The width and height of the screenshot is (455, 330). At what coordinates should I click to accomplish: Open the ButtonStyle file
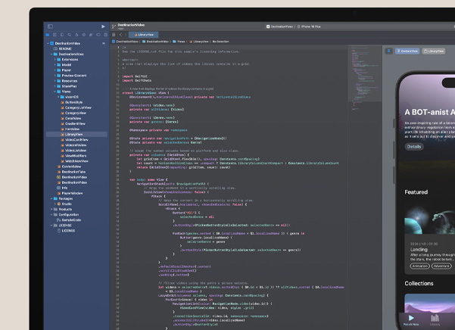coord(71,102)
